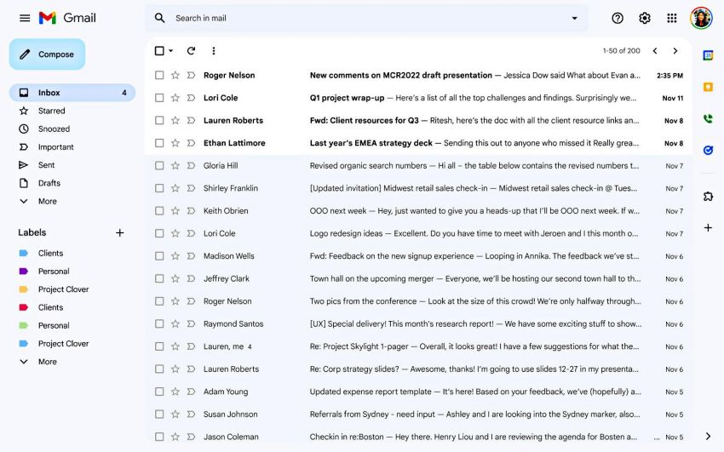This screenshot has width=724, height=452.
Task: Tick the checkbox for Gloria Hill's email
Action: coord(159,166)
